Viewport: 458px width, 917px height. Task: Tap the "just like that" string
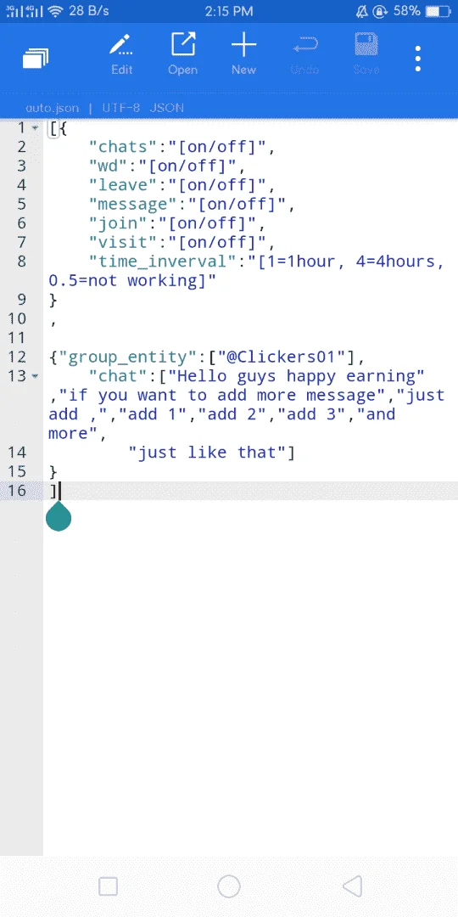[207, 452]
